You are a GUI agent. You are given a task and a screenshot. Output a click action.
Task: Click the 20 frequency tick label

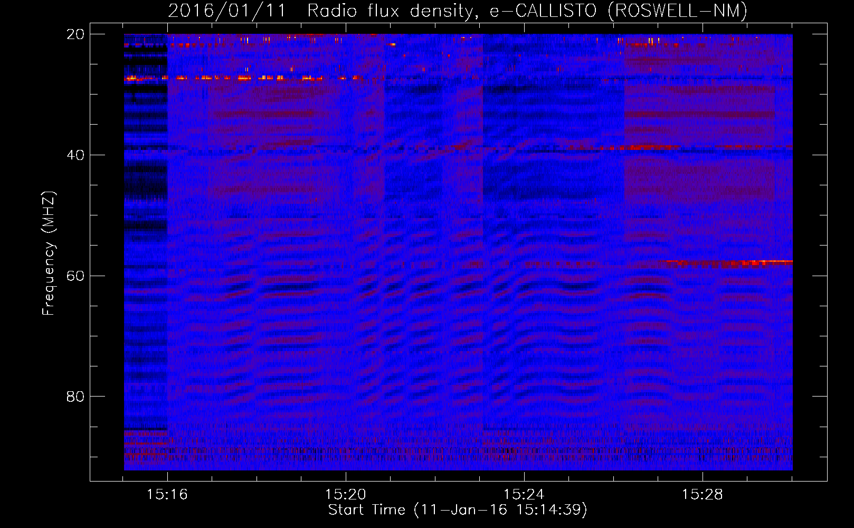pyautogui.click(x=75, y=34)
